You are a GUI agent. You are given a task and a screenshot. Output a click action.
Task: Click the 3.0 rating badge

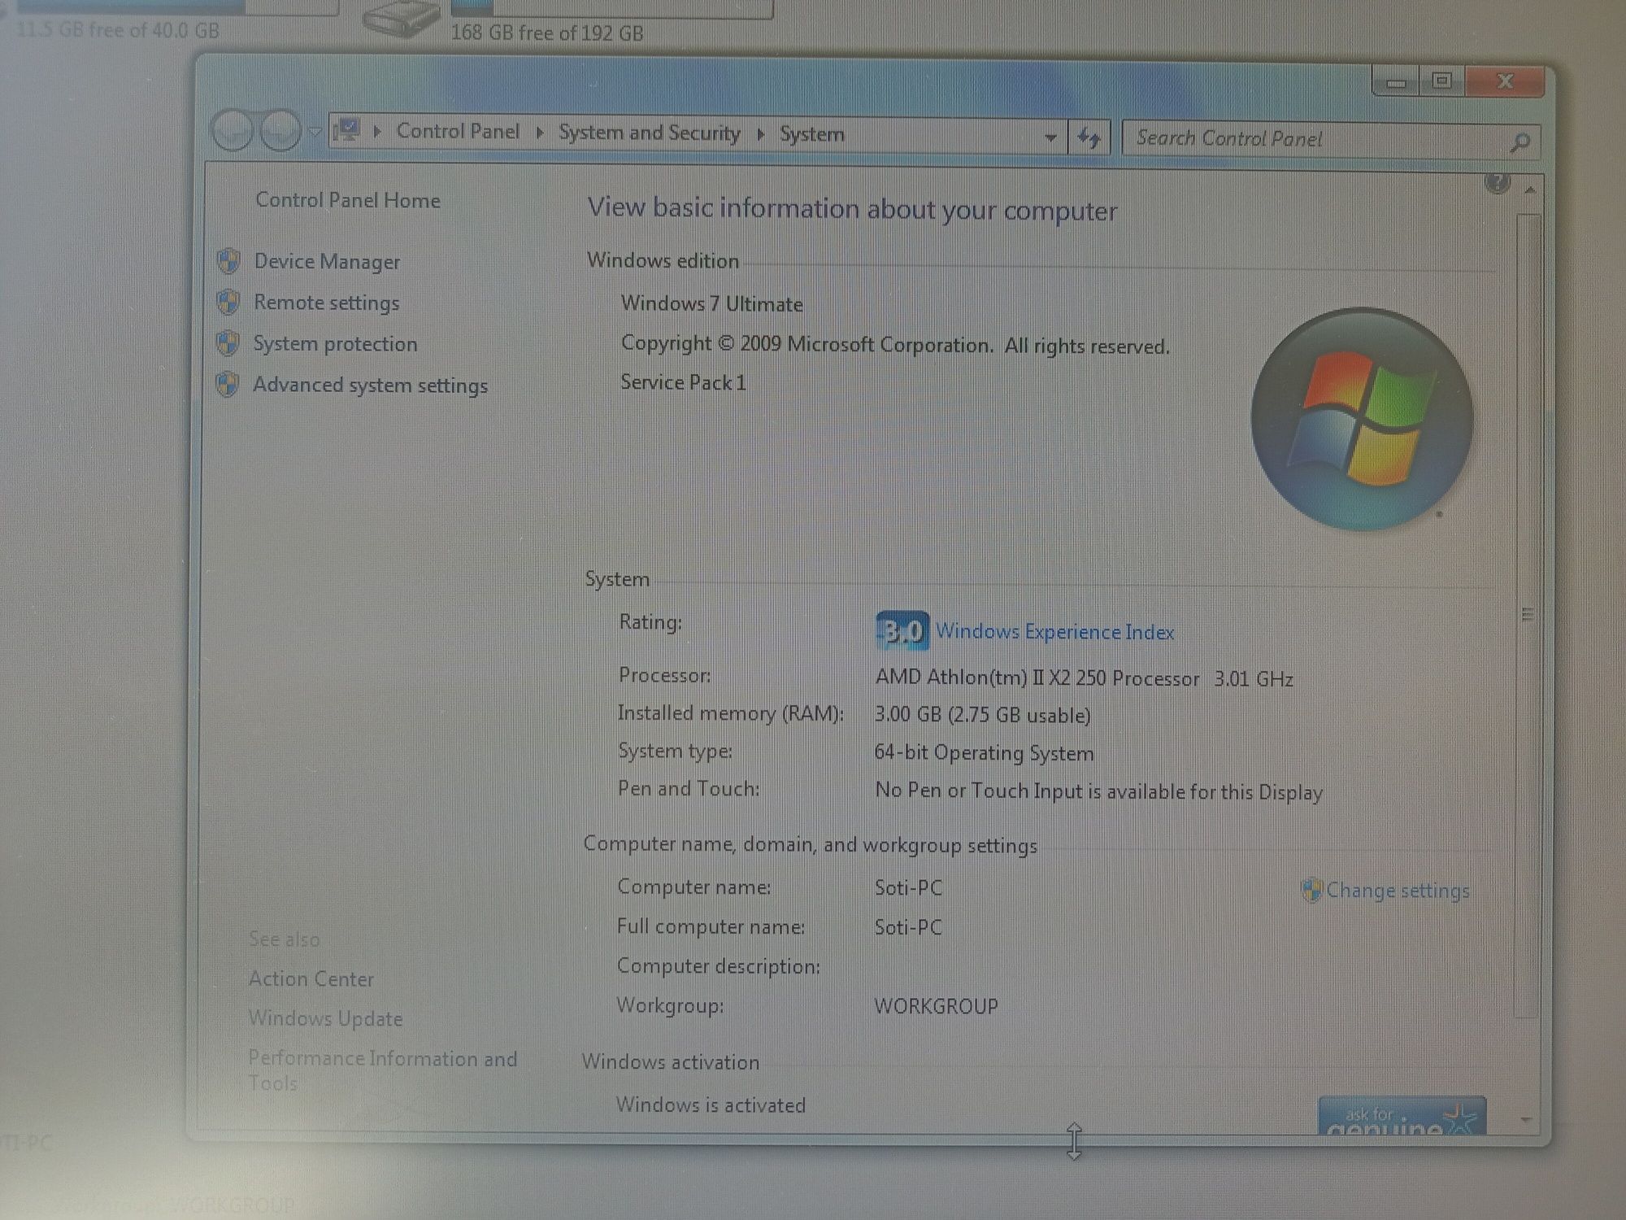coord(902,630)
